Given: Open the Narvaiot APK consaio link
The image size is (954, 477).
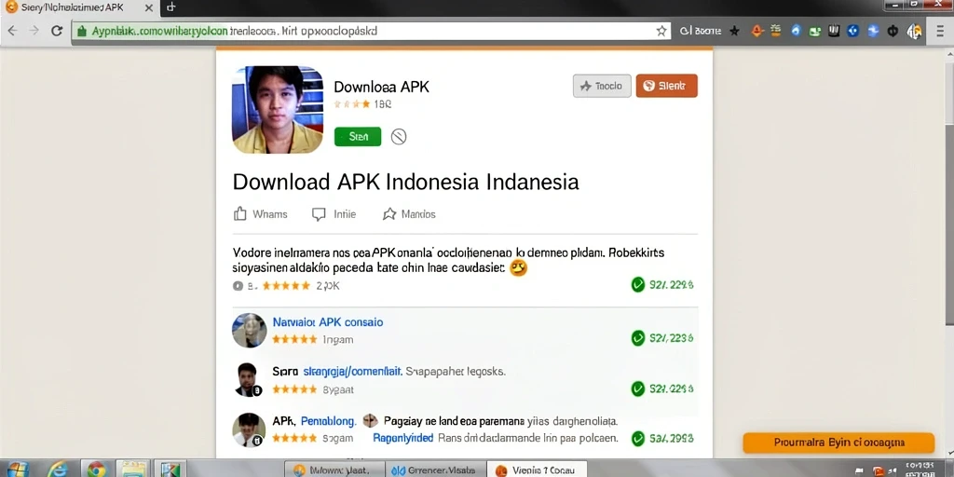Looking at the screenshot, I should point(328,321).
